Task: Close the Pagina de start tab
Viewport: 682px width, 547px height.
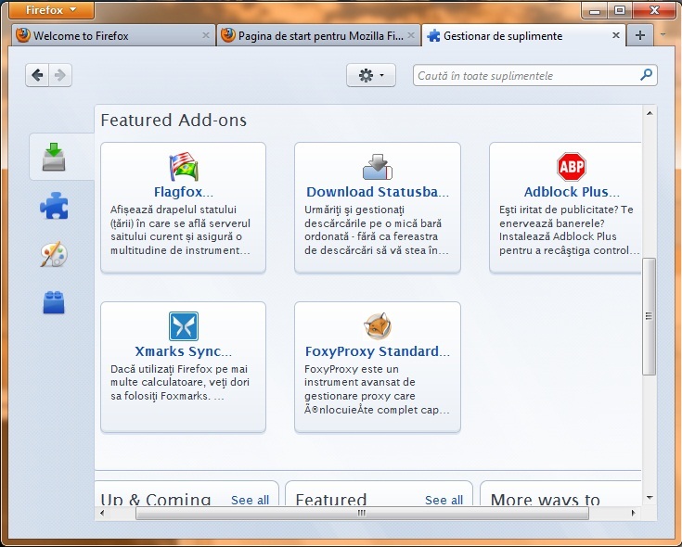Action: tap(411, 35)
